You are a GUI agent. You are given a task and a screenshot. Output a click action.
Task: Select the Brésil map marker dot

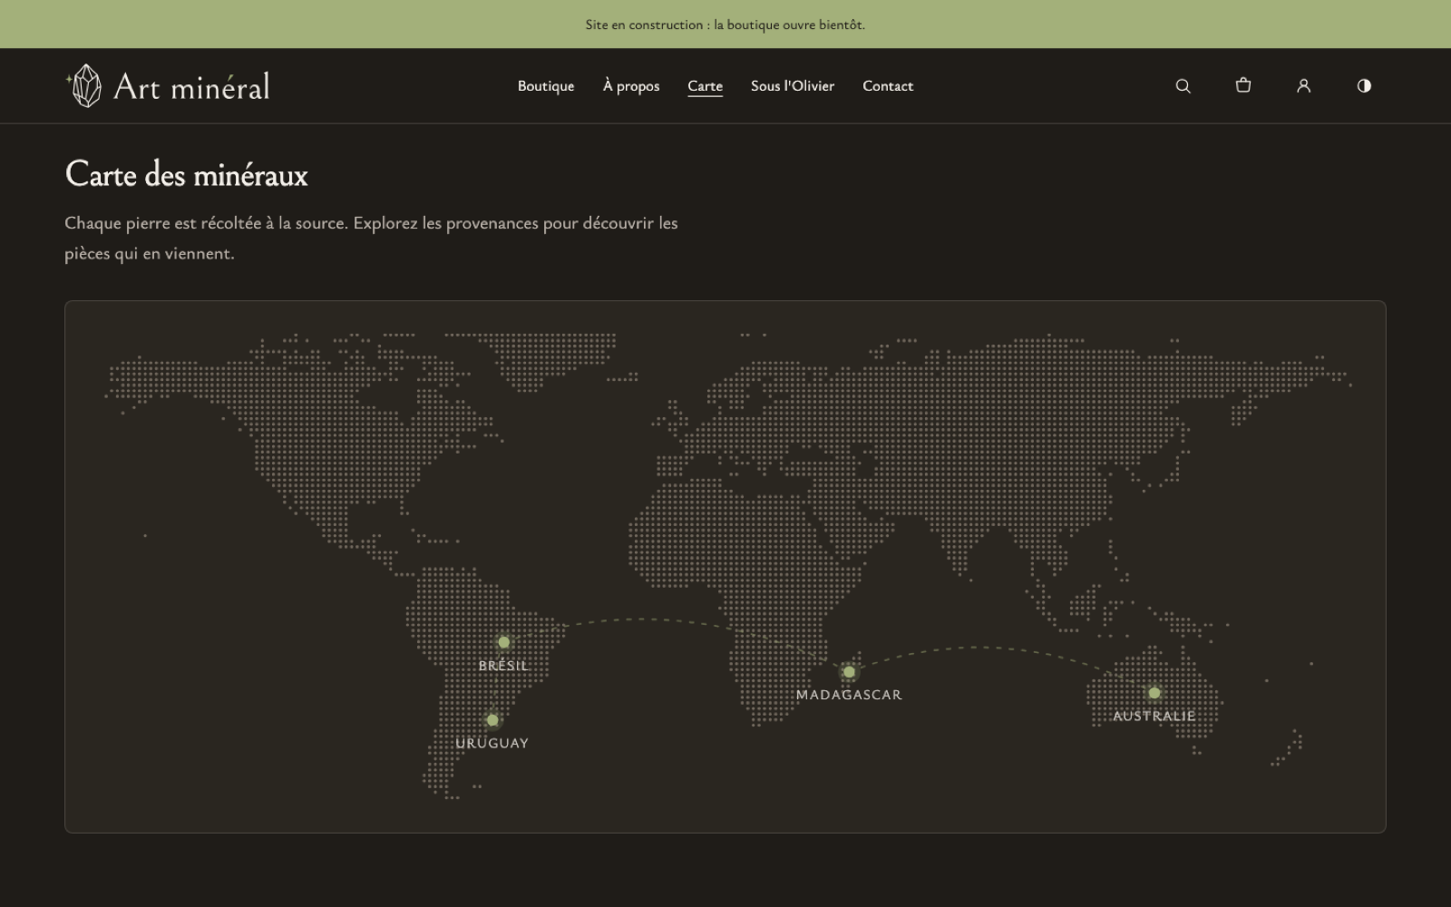pos(503,642)
